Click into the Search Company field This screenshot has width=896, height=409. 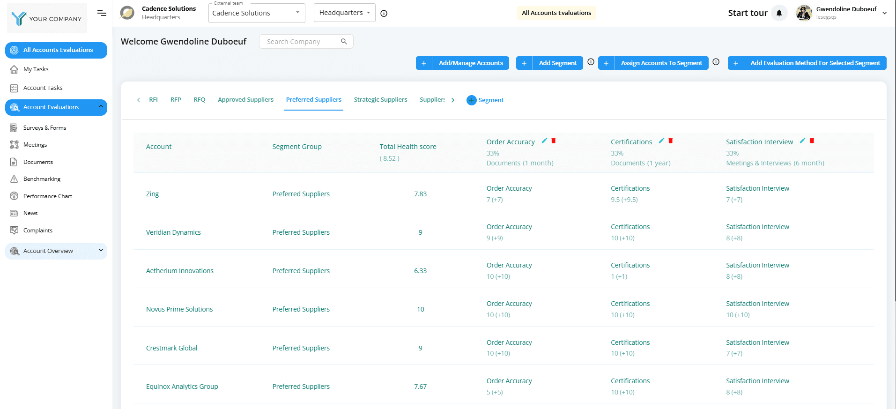pos(300,42)
